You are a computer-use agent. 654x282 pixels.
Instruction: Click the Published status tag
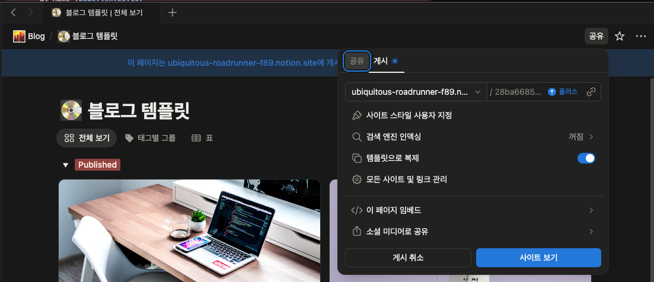pos(97,165)
